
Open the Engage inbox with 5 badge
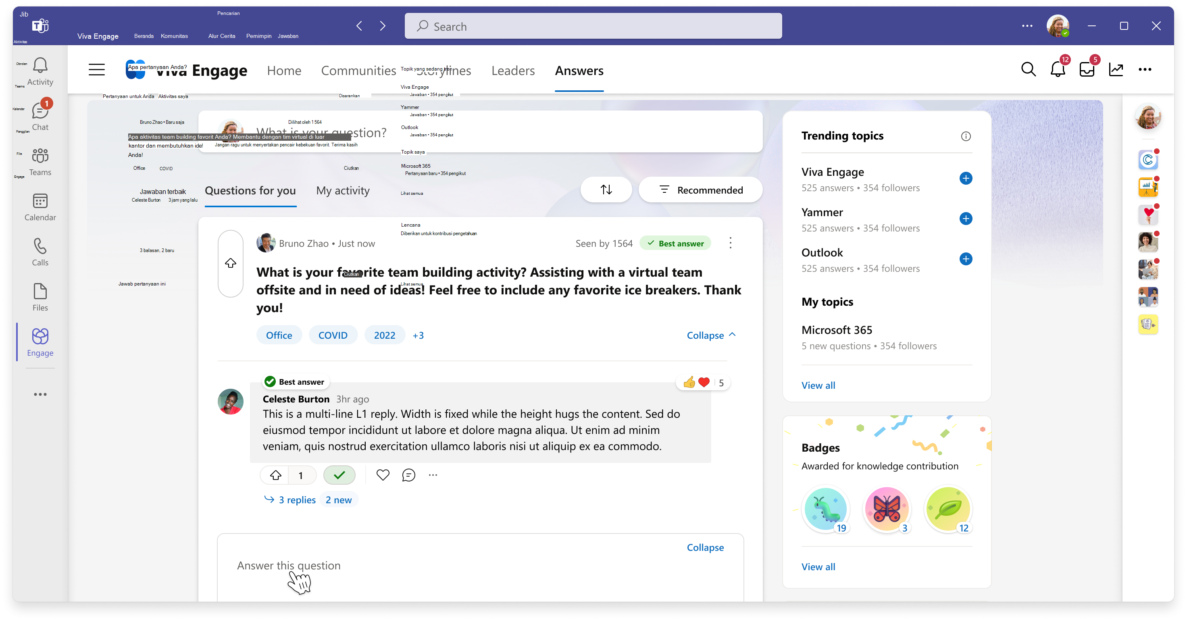pyautogui.click(x=1087, y=70)
